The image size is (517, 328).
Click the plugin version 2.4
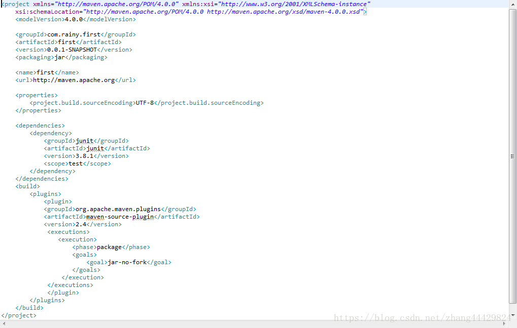81,224
